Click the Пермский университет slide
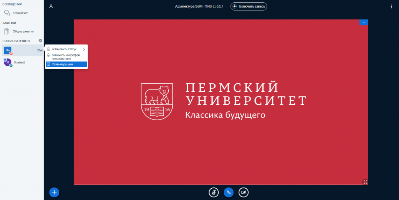 tap(221, 102)
